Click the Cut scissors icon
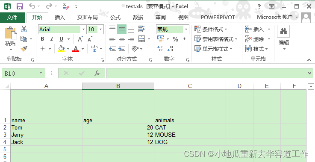 click(24, 29)
